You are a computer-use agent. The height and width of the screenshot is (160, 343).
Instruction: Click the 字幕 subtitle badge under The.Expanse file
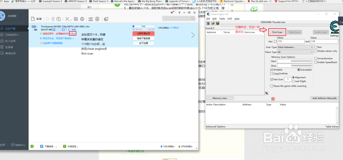pyautogui.click(x=66, y=30)
